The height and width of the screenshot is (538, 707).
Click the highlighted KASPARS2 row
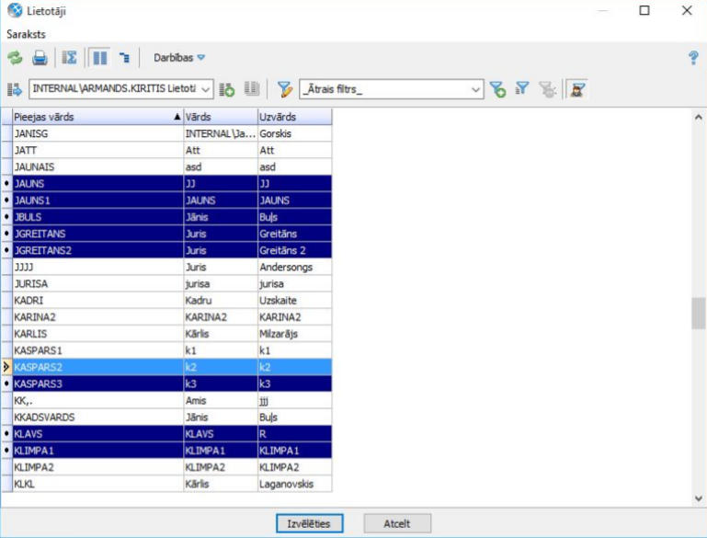coord(172,367)
